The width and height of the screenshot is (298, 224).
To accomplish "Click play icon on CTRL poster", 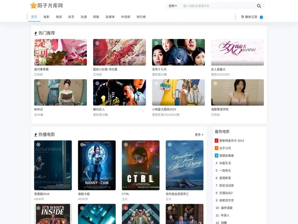I will pyautogui.click(x=126, y=145).
